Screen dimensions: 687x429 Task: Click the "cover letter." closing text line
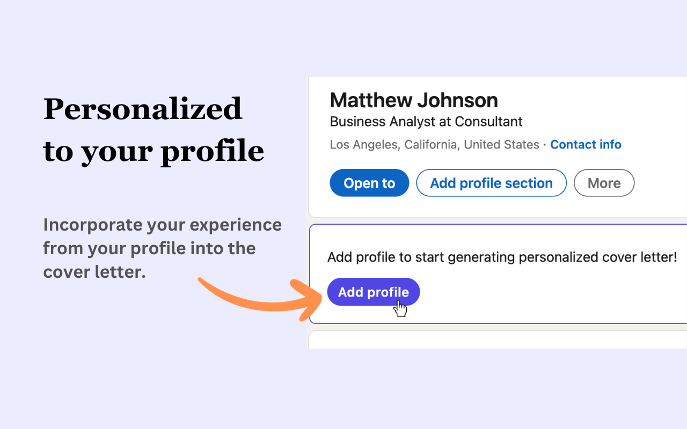[x=94, y=272]
